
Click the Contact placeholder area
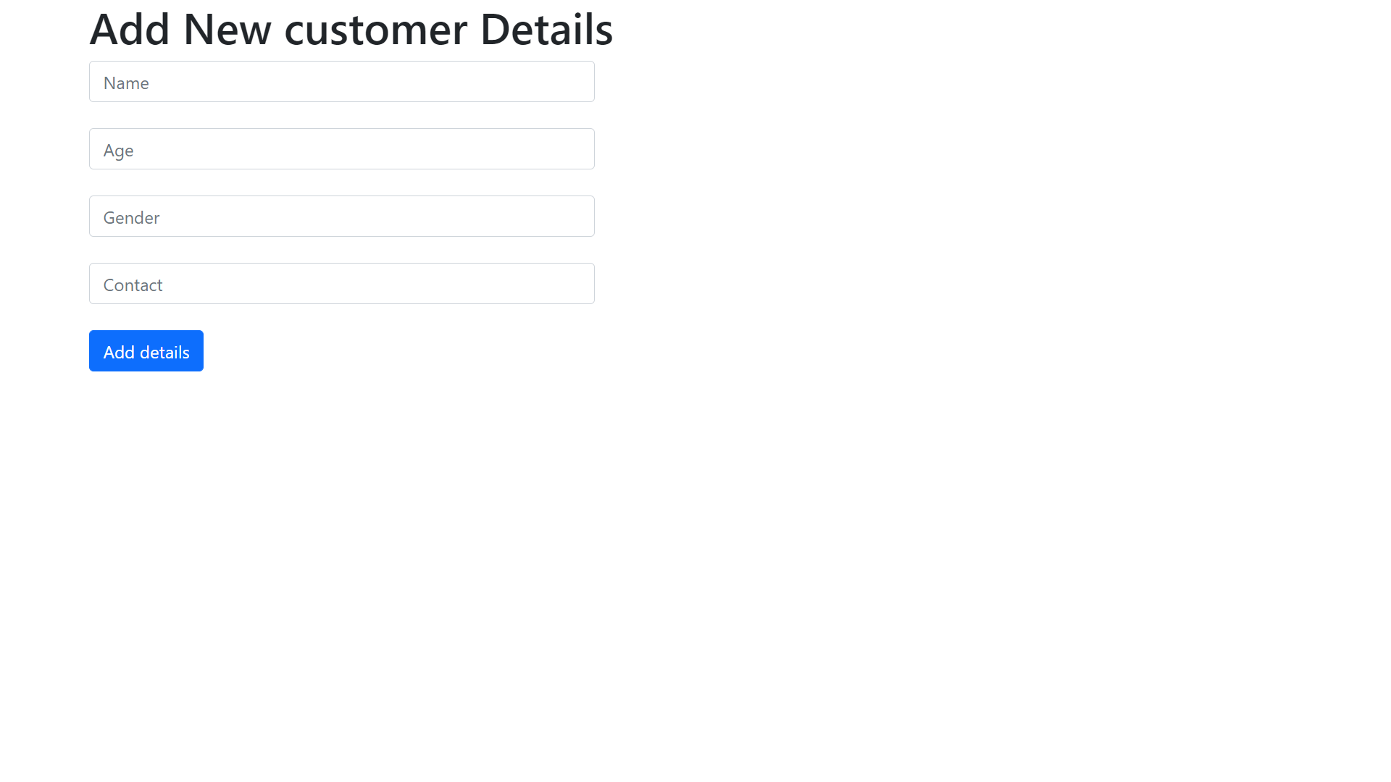tap(341, 283)
